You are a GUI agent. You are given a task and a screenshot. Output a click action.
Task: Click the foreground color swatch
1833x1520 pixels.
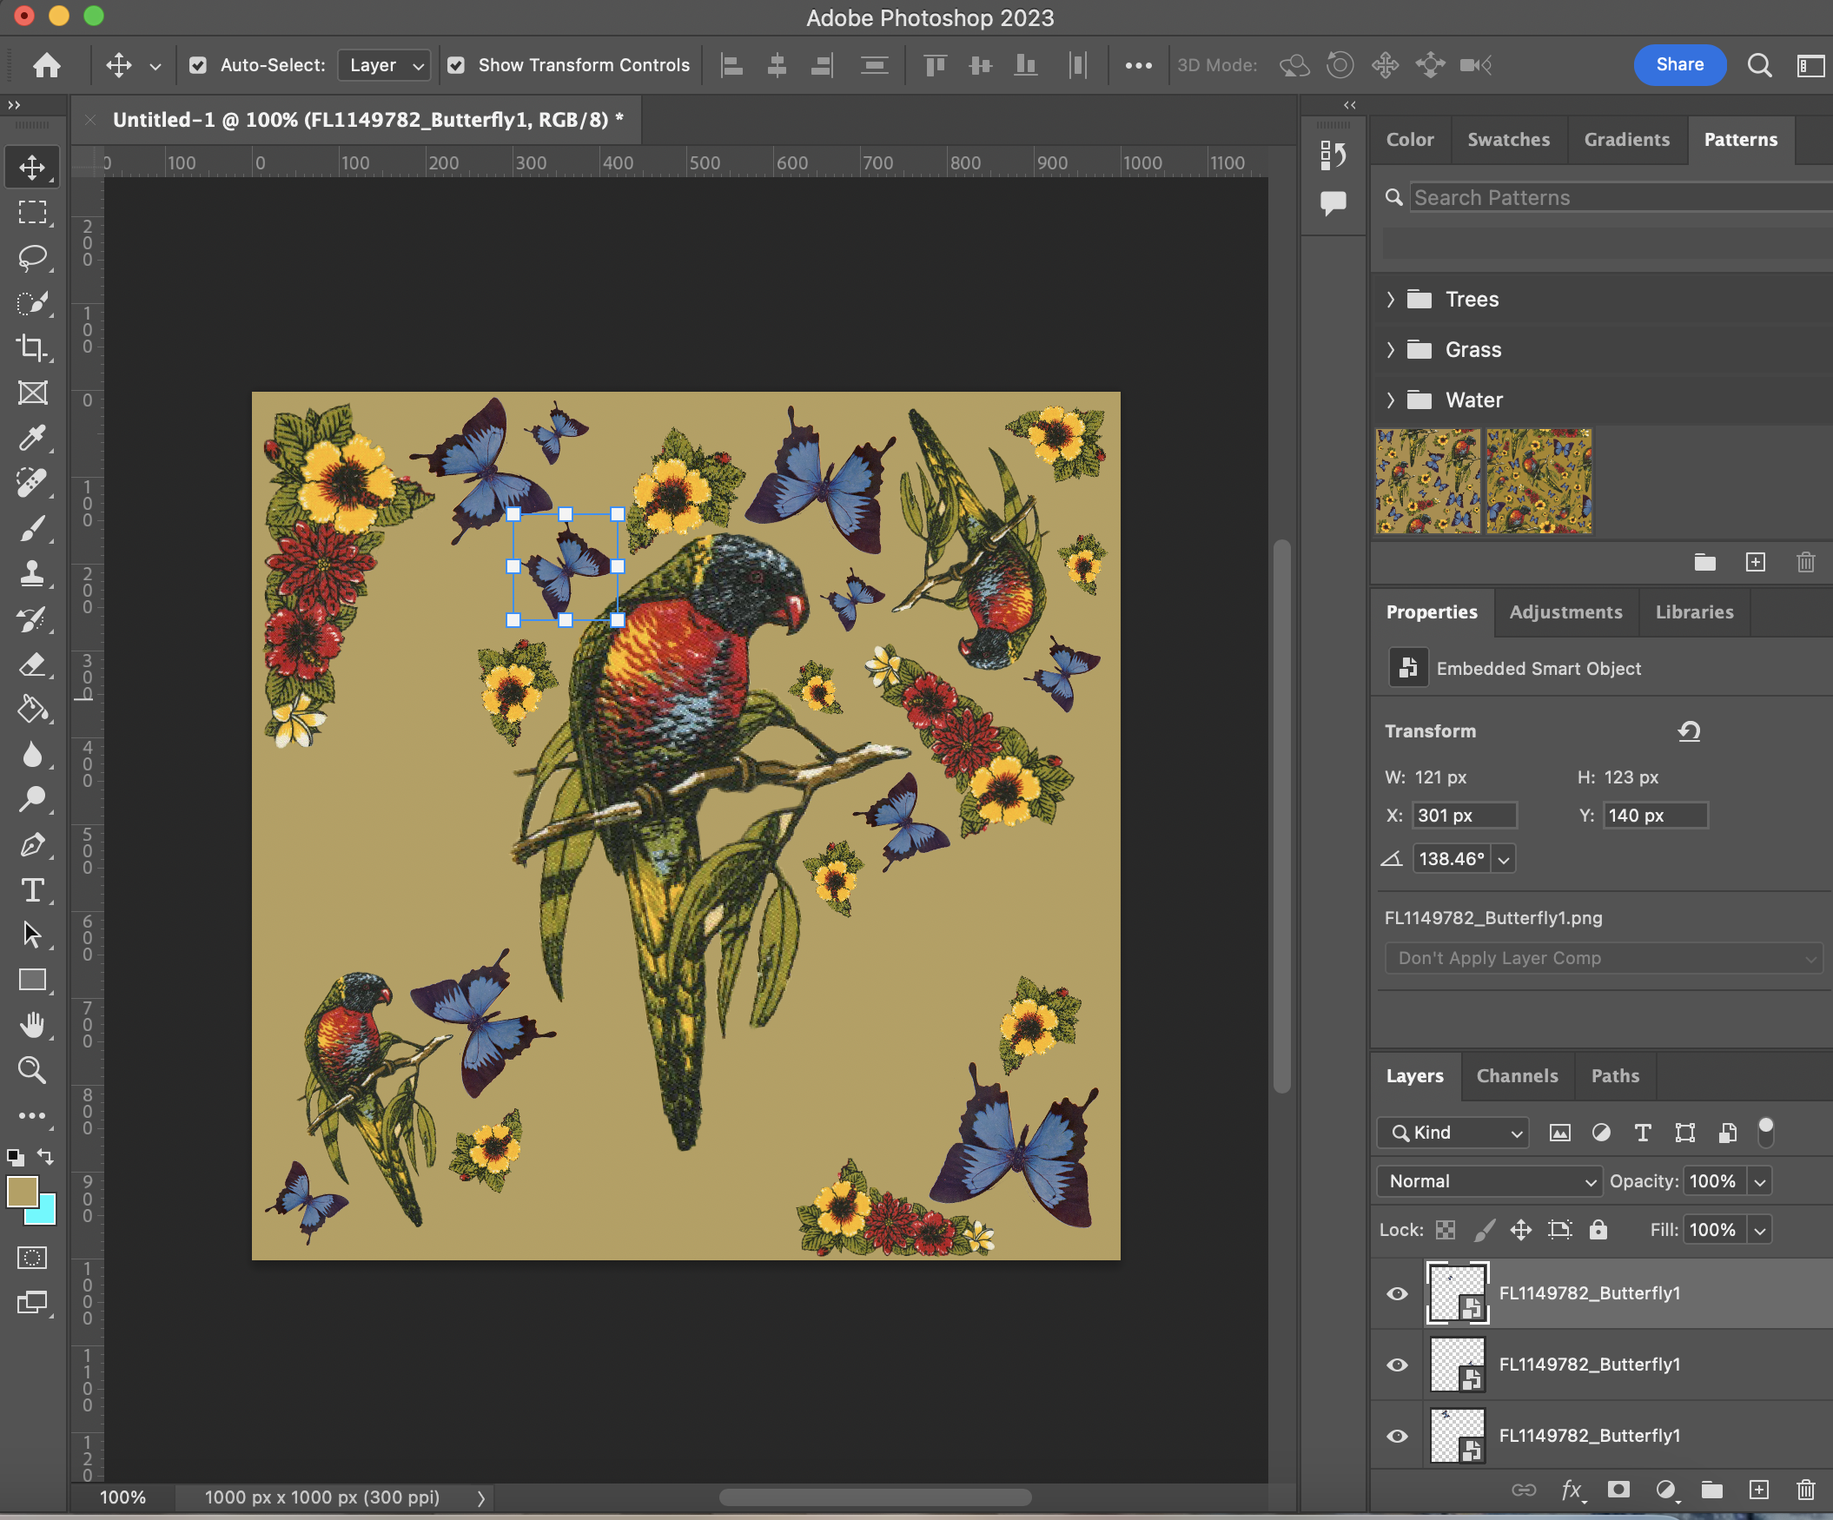[22, 1191]
